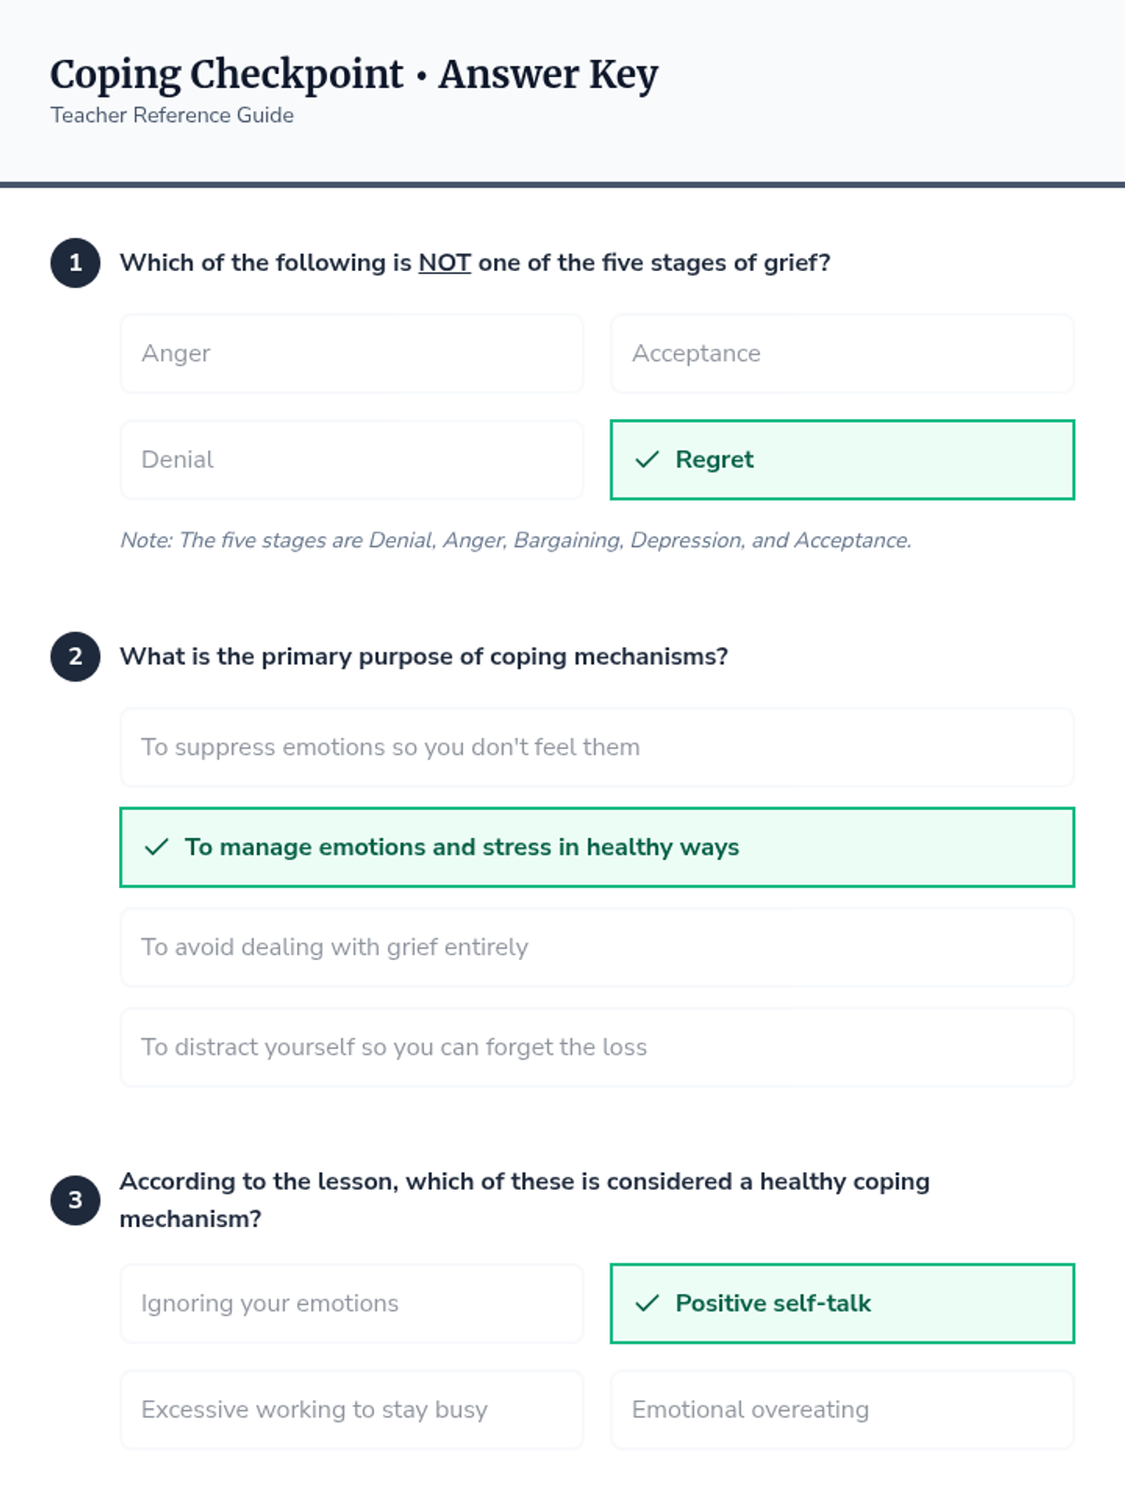The image size is (1125, 1500).
Task: Click the question 1 number badge
Action: [75, 262]
